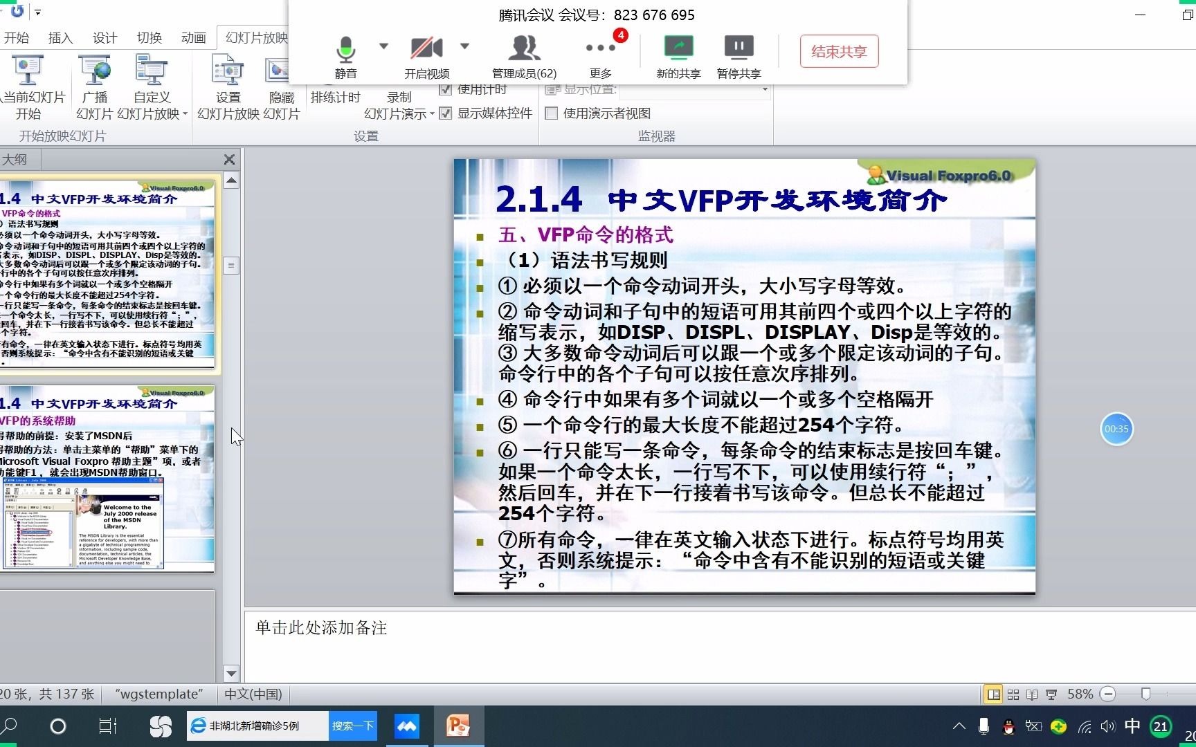
Task: Click the Wi-Fi network icon in system tray
Action: (1085, 726)
